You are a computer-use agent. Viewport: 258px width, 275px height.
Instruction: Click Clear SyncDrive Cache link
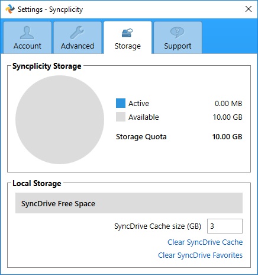point(205,242)
